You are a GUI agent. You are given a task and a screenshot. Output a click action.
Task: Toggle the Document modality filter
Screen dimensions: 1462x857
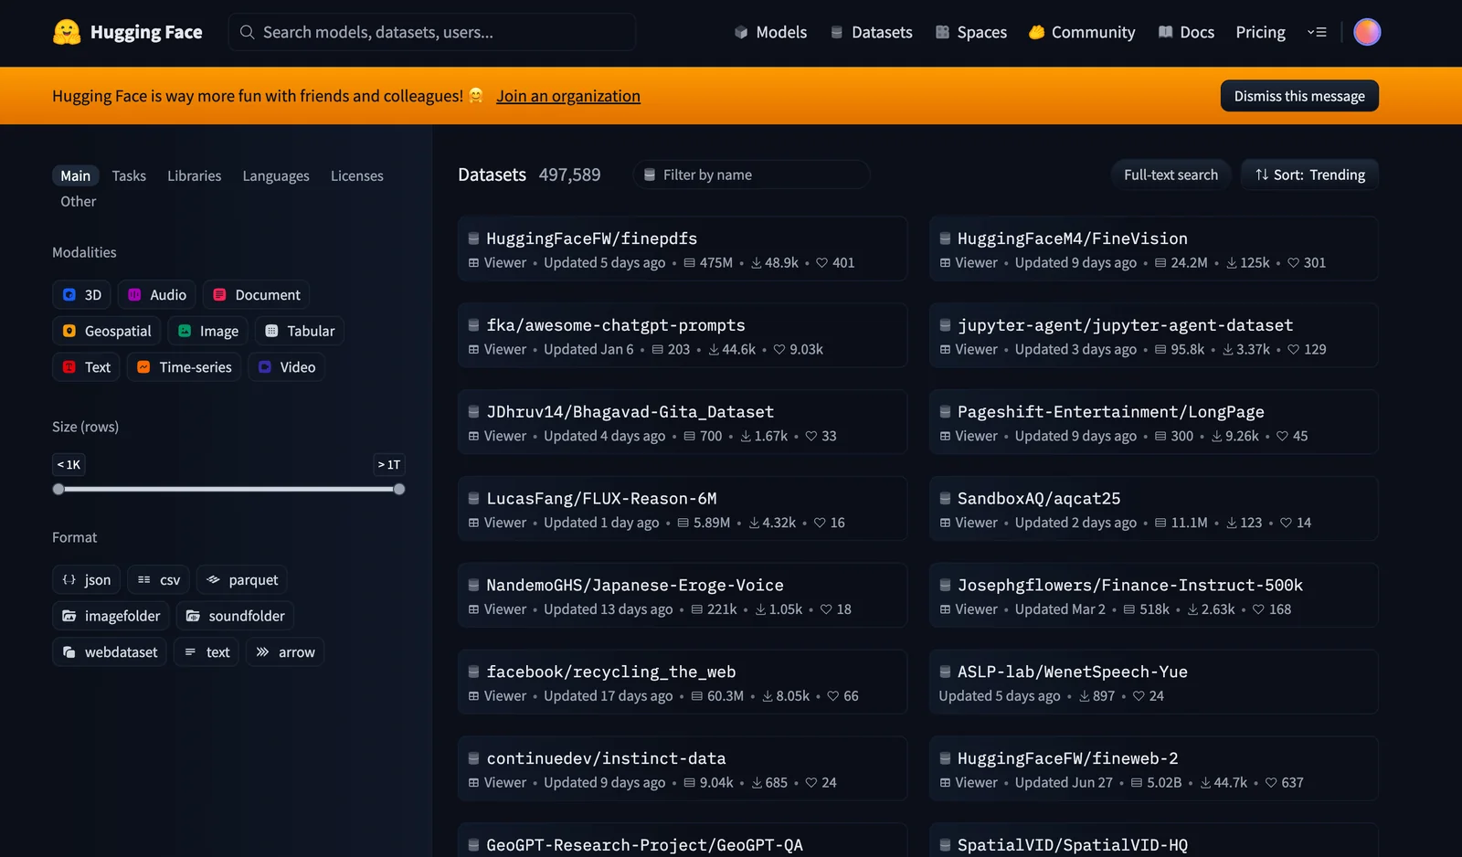pos(256,294)
